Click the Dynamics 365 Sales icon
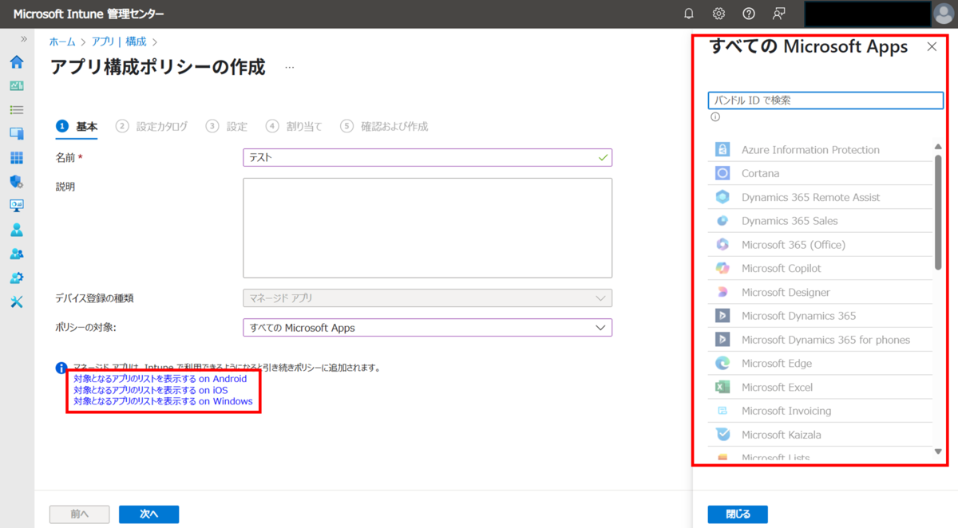Image resolution: width=958 pixels, height=528 pixels. click(722, 221)
